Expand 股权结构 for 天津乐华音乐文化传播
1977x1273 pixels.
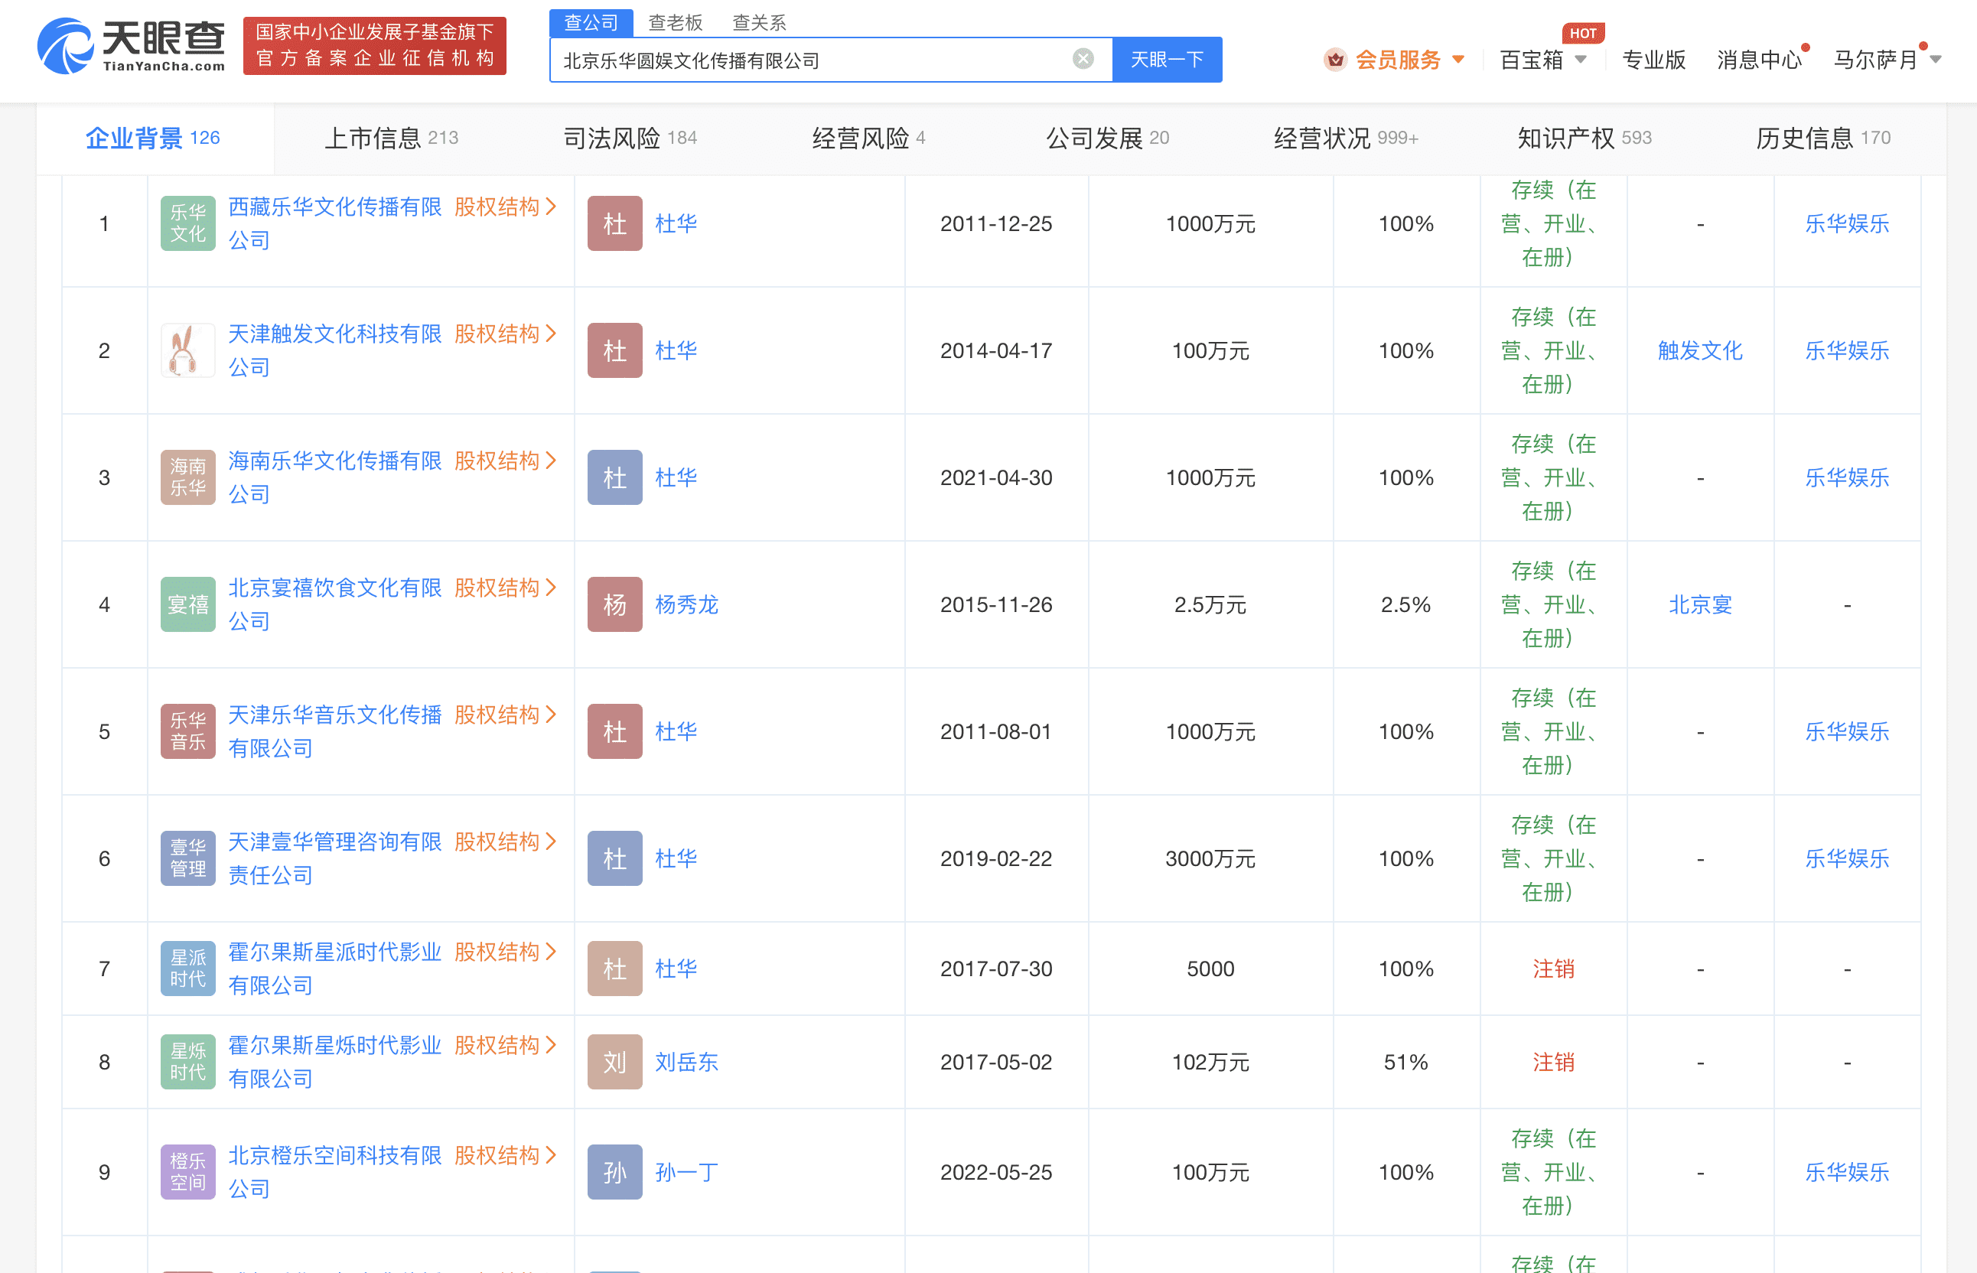tap(506, 715)
